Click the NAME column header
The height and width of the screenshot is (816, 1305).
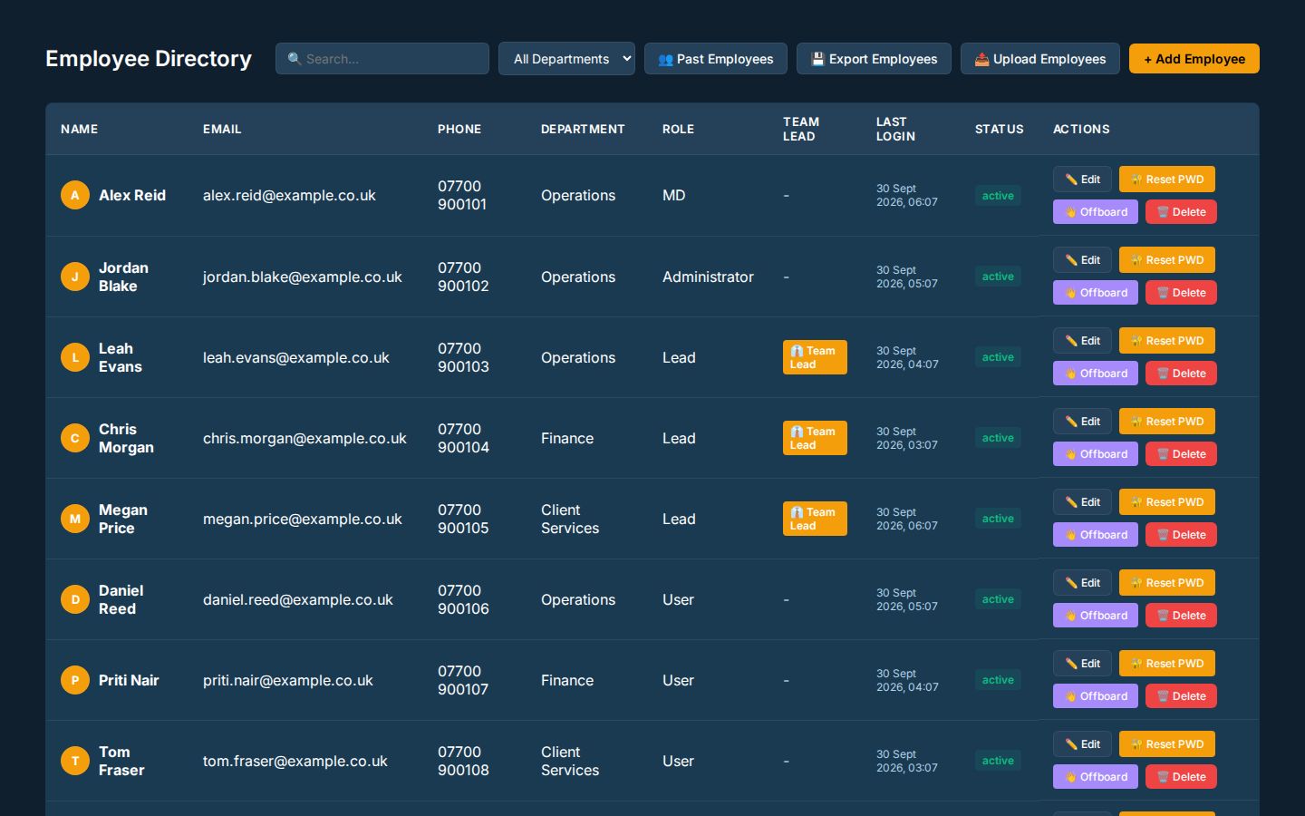80,129
